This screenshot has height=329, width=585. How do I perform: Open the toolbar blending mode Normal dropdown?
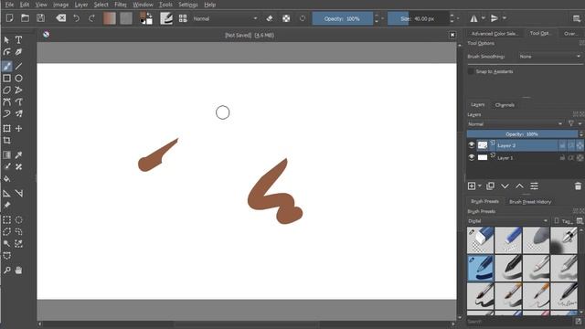(225, 18)
